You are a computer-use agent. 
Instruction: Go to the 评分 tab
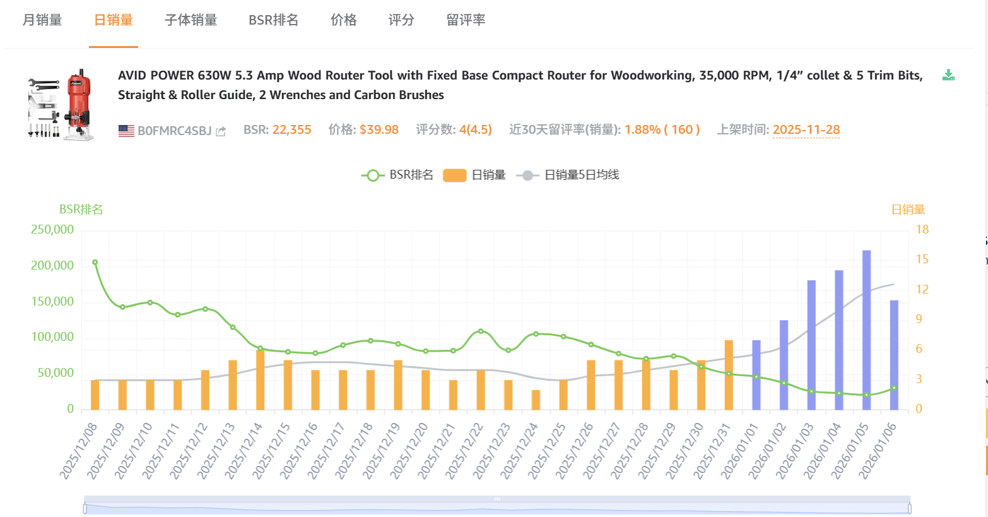[401, 20]
